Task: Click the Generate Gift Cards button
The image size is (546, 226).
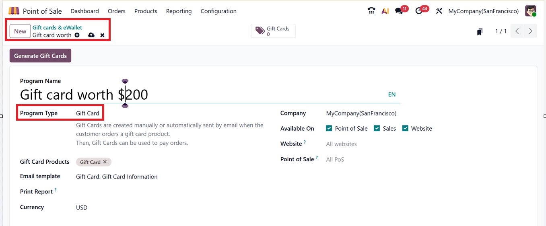Action: tap(40, 56)
